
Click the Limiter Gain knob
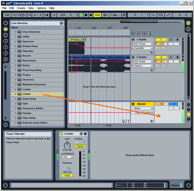point(67,144)
